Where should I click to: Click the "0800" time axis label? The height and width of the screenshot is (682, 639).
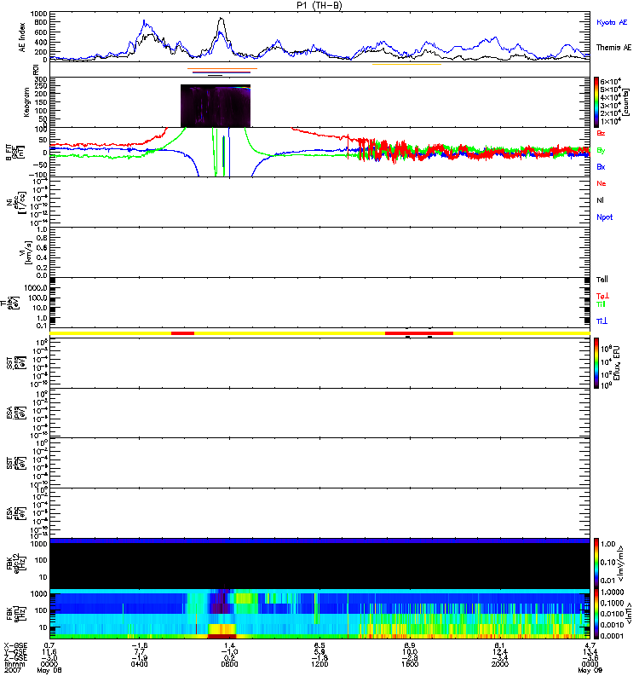point(229,664)
